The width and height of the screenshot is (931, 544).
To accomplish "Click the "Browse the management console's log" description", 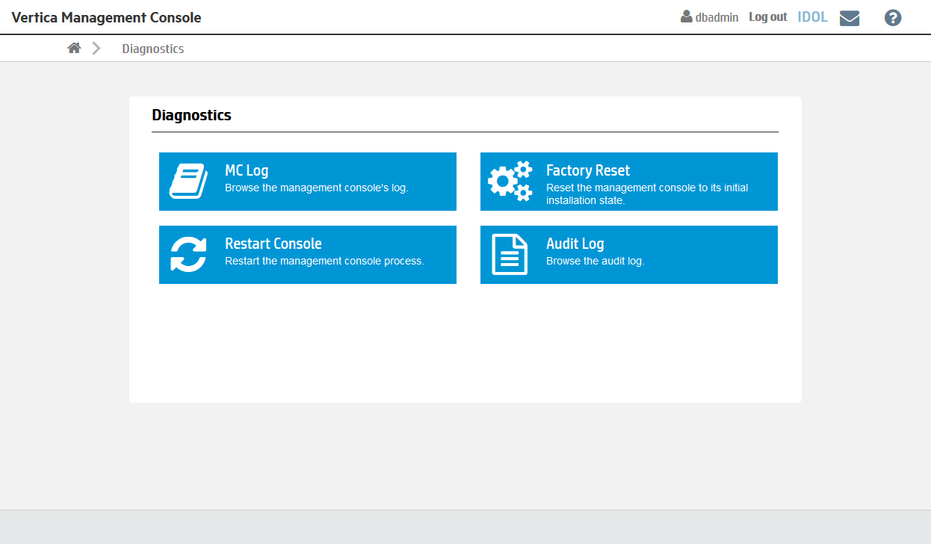I will [316, 188].
